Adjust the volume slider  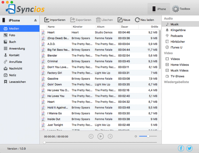click(x=148, y=136)
